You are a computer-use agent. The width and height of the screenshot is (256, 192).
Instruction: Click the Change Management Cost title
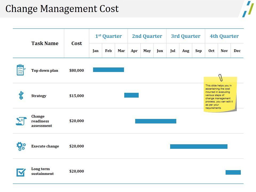tap(62, 9)
